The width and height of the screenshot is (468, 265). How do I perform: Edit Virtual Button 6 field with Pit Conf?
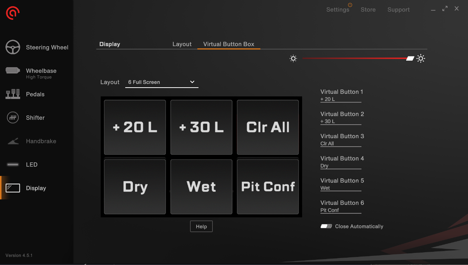pos(341,210)
